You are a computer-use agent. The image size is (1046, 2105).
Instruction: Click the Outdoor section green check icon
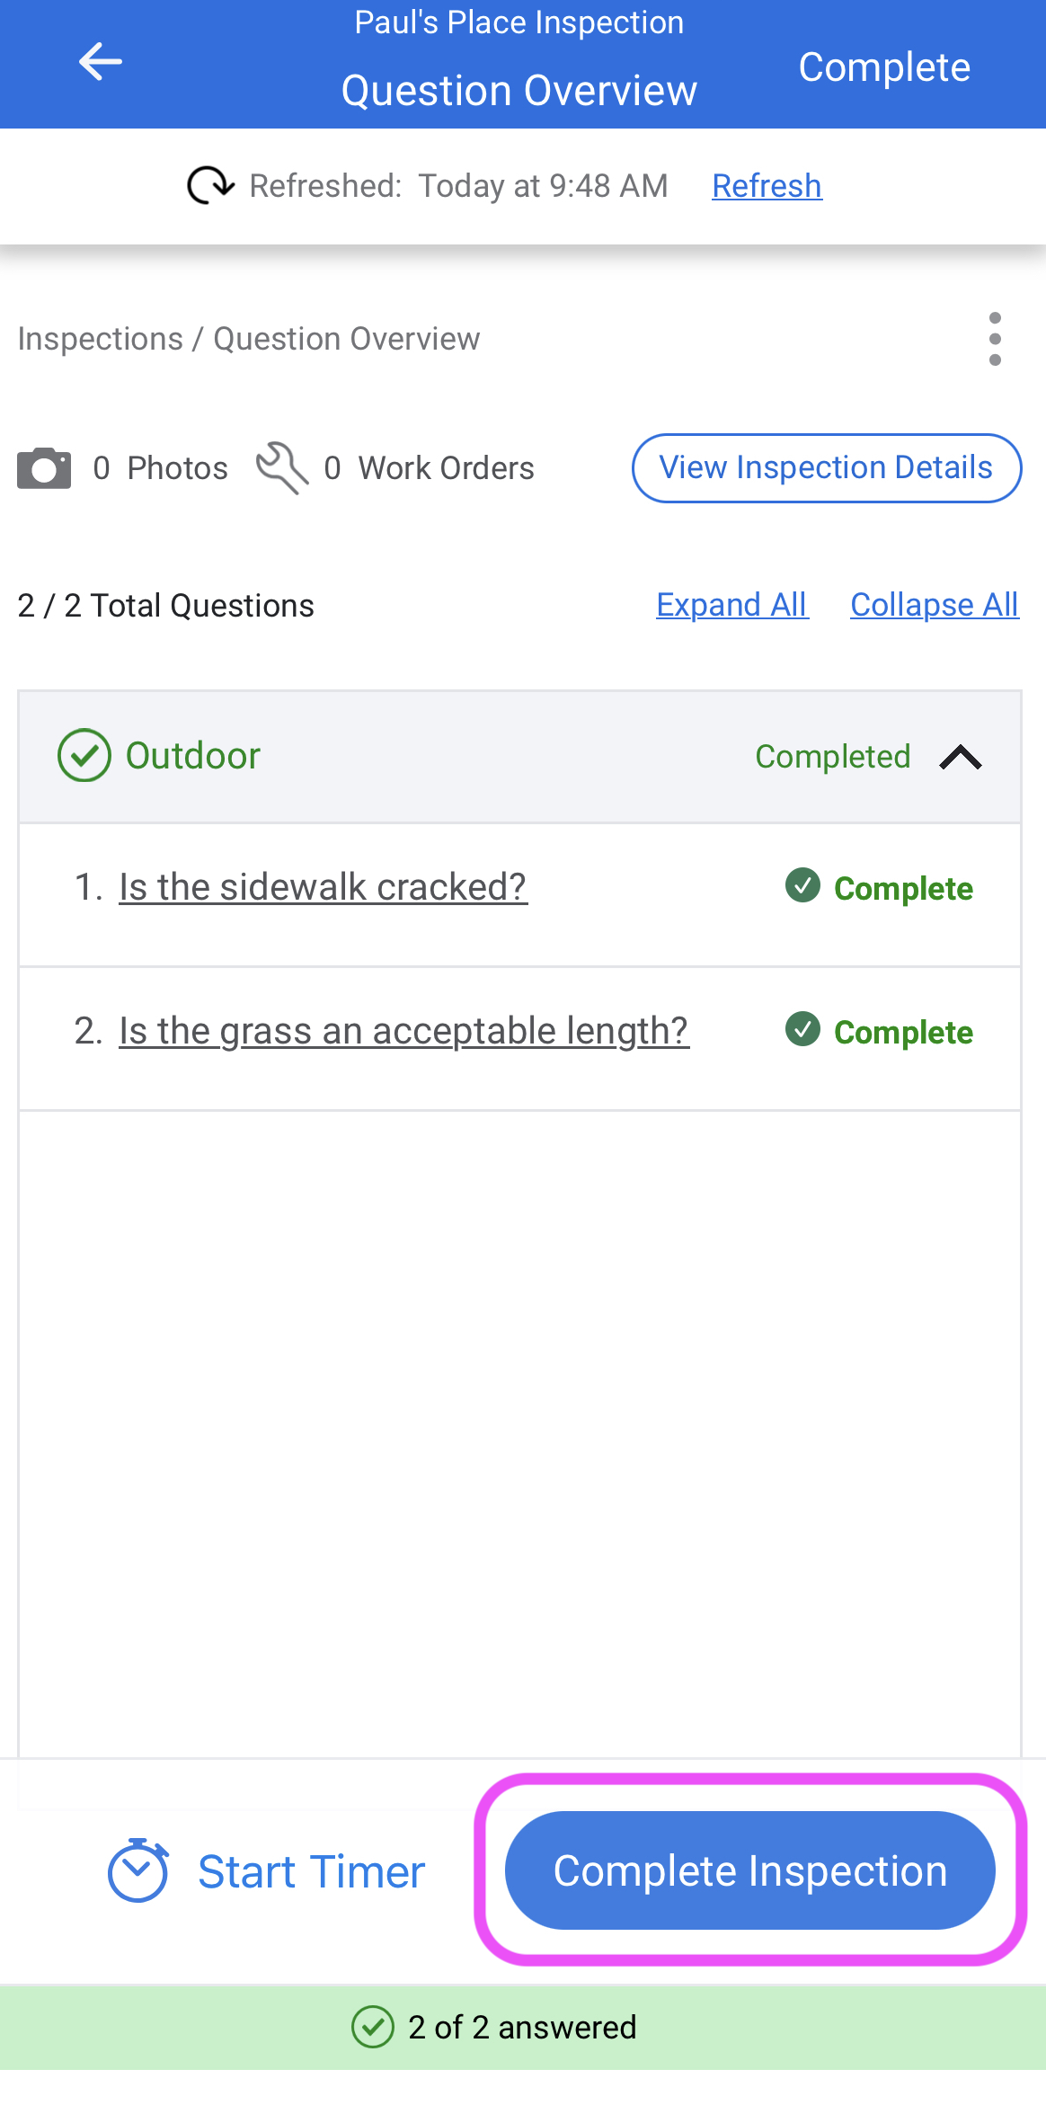(84, 755)
